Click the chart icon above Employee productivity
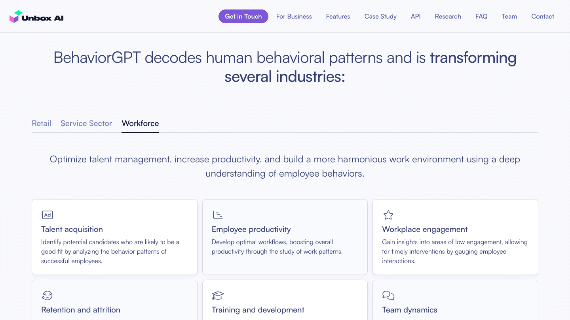570x320 pixels. tap(218, 215)
